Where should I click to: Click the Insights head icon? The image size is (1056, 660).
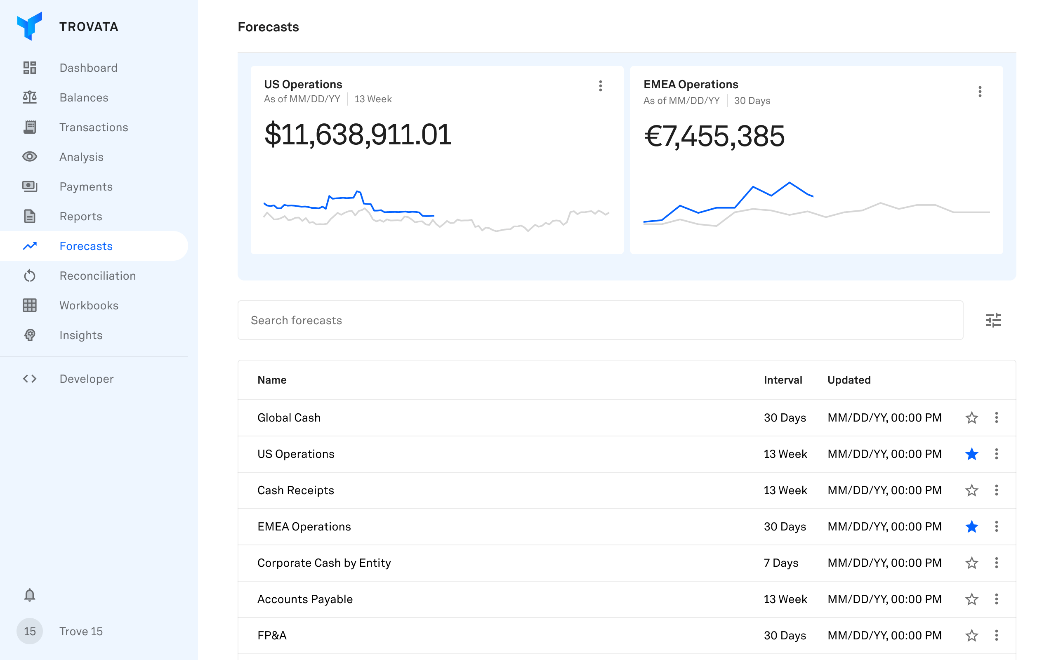point(29,335)
